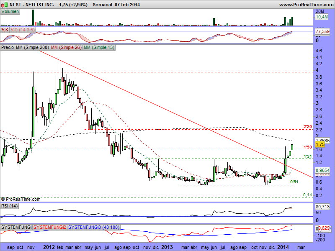Open the RSI (14) indicator label
This screenshot has width=335, height=251.
pos(9,206)
